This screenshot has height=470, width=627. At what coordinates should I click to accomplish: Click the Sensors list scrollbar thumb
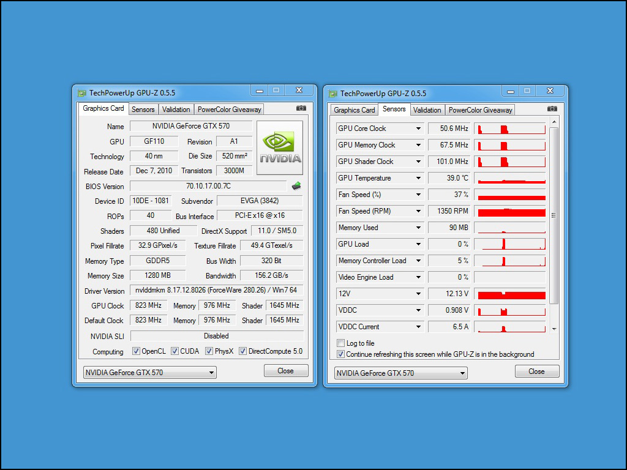pos(554,216)
